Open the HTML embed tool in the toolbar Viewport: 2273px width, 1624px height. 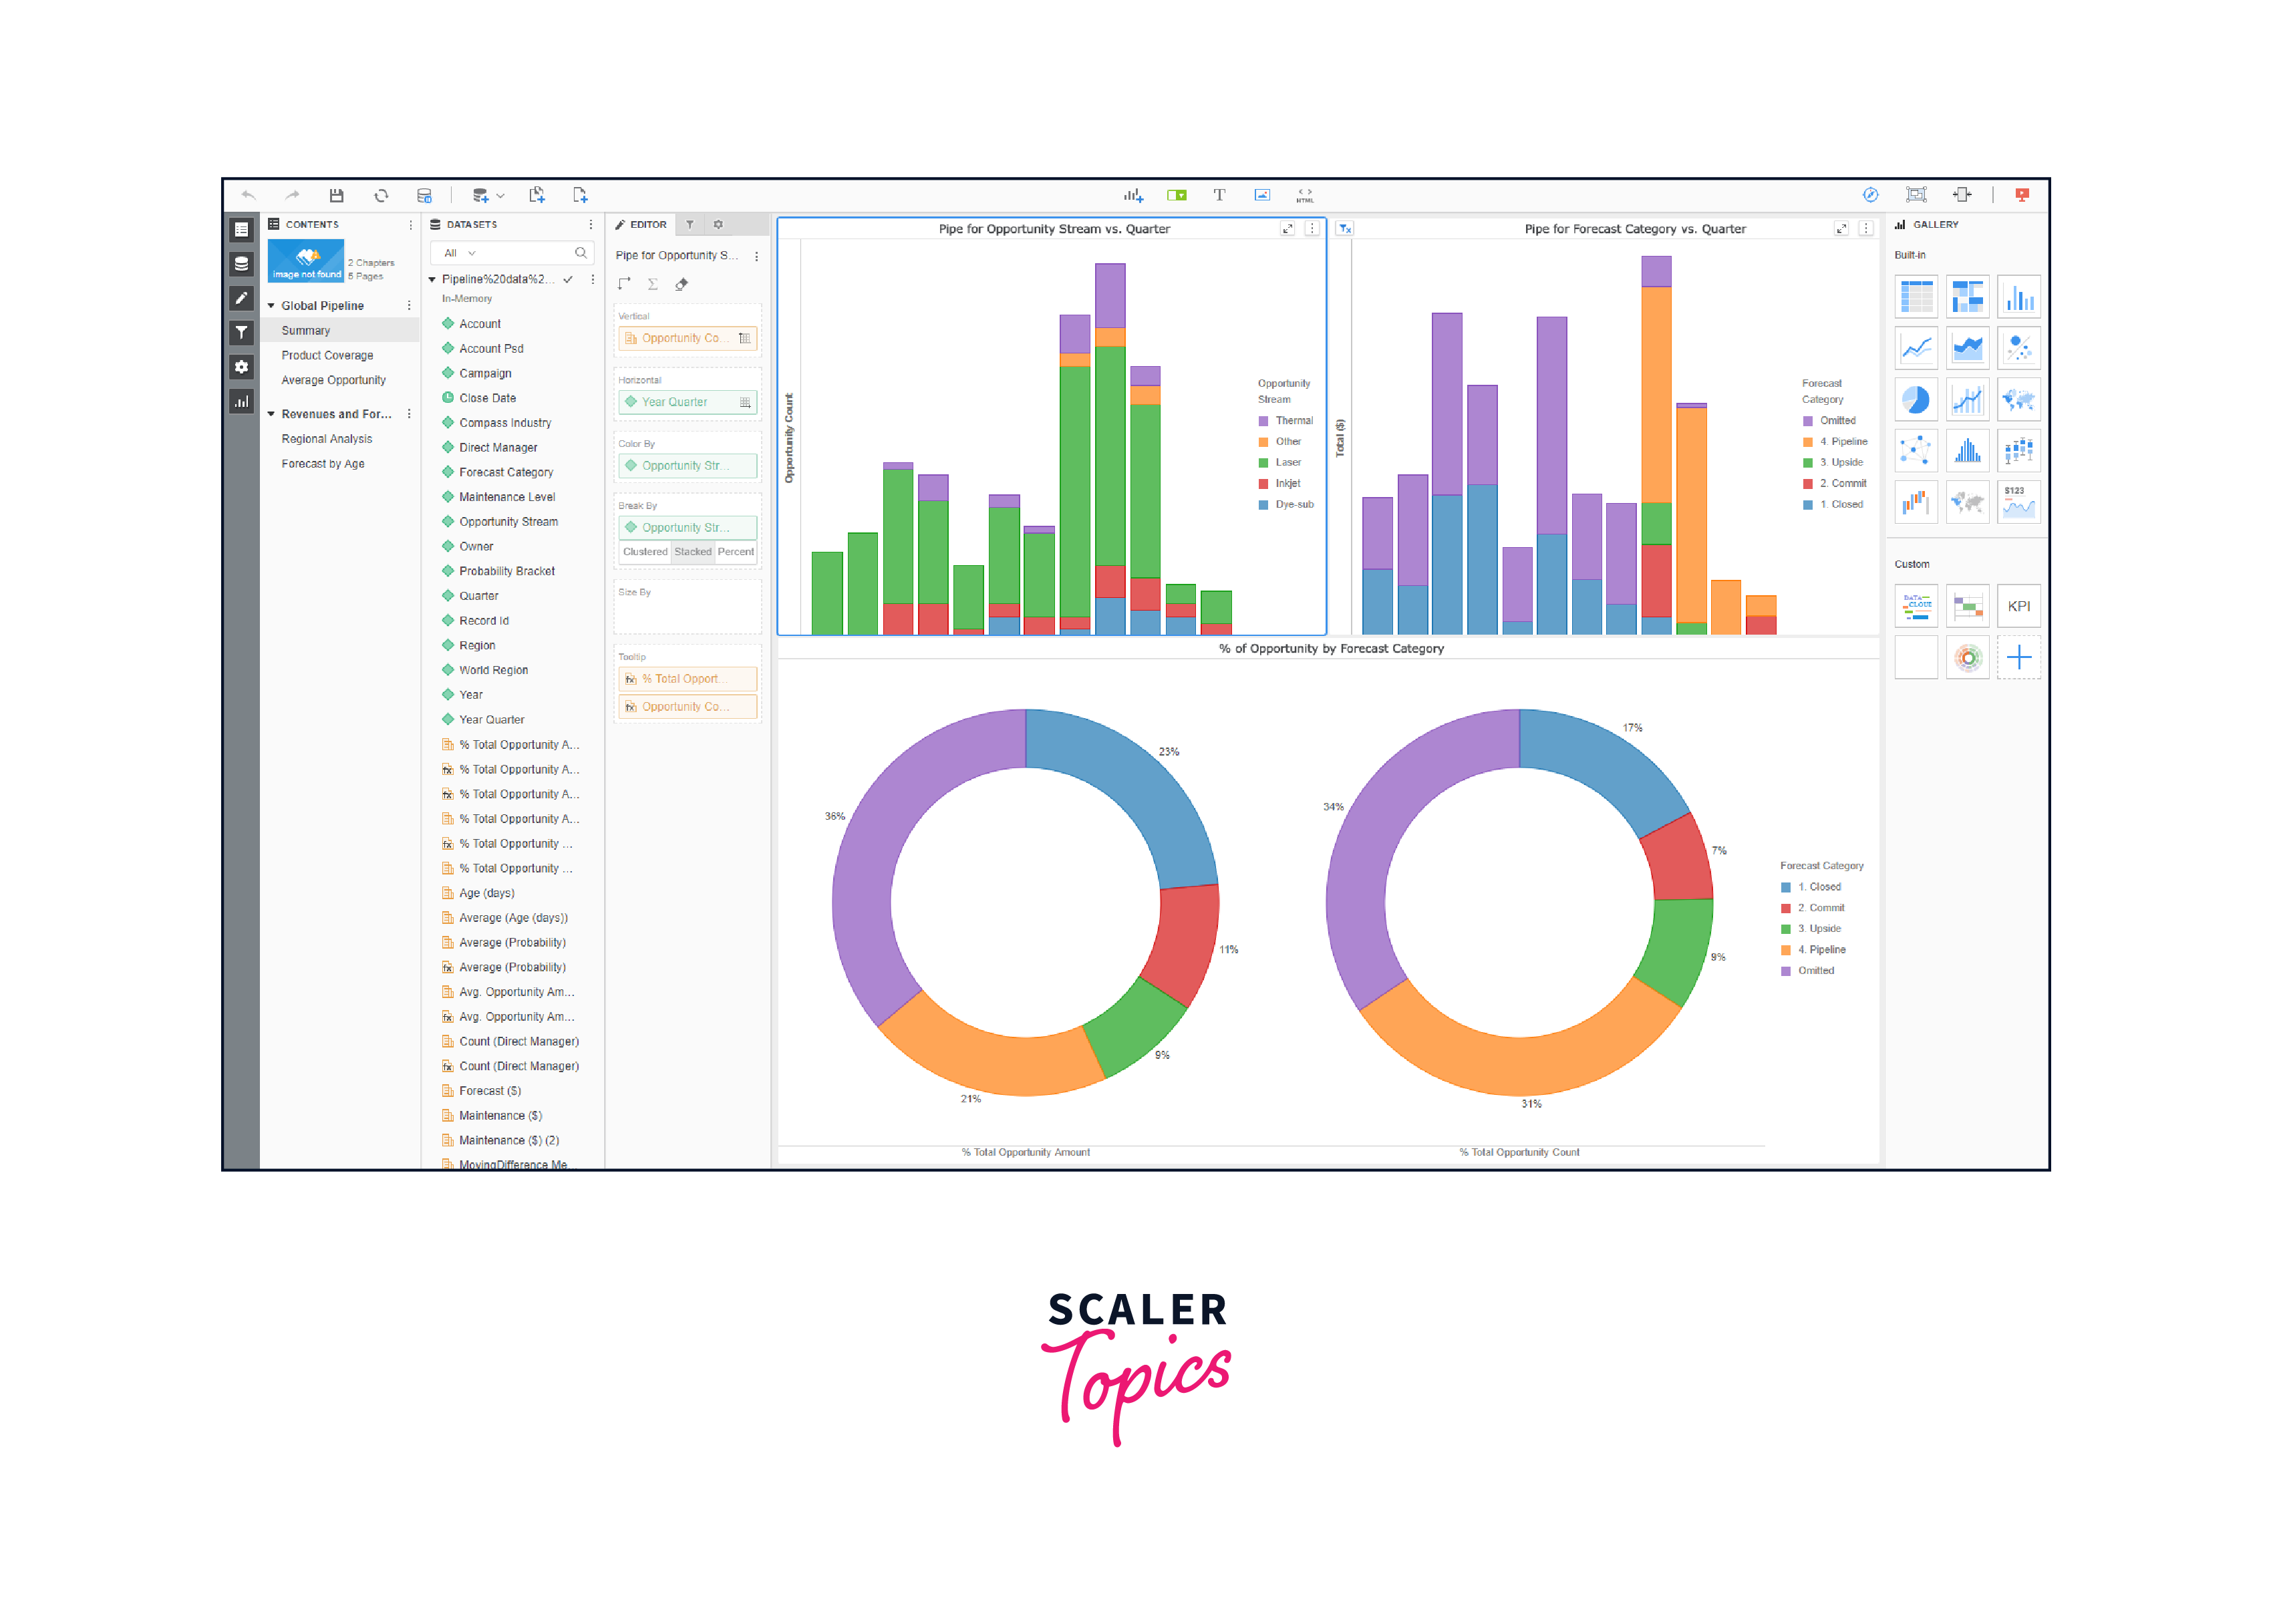(1305, 195)
